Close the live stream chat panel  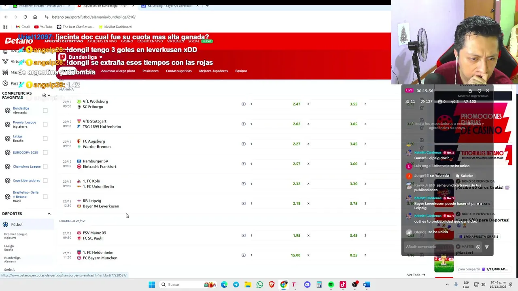coord(488,91)
